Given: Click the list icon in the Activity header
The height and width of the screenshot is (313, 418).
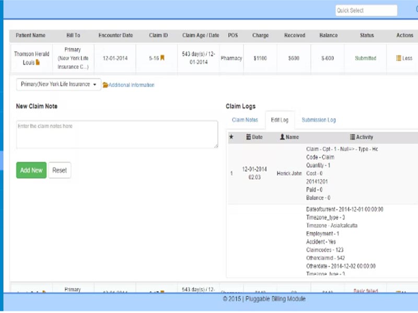Looking at the screenshot, I should point(352,137).
